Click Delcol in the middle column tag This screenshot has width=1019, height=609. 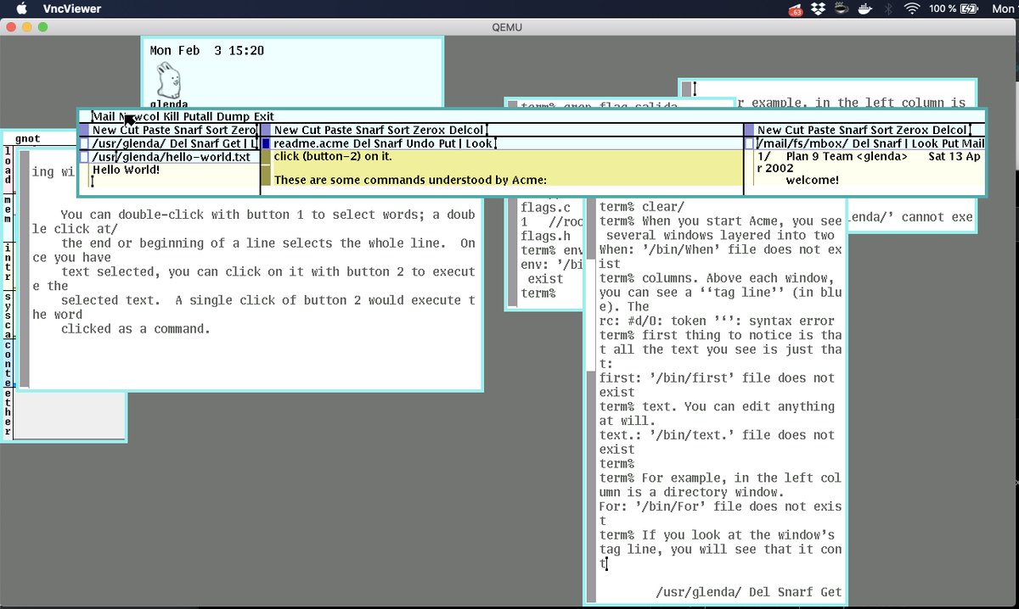(467, 130)
